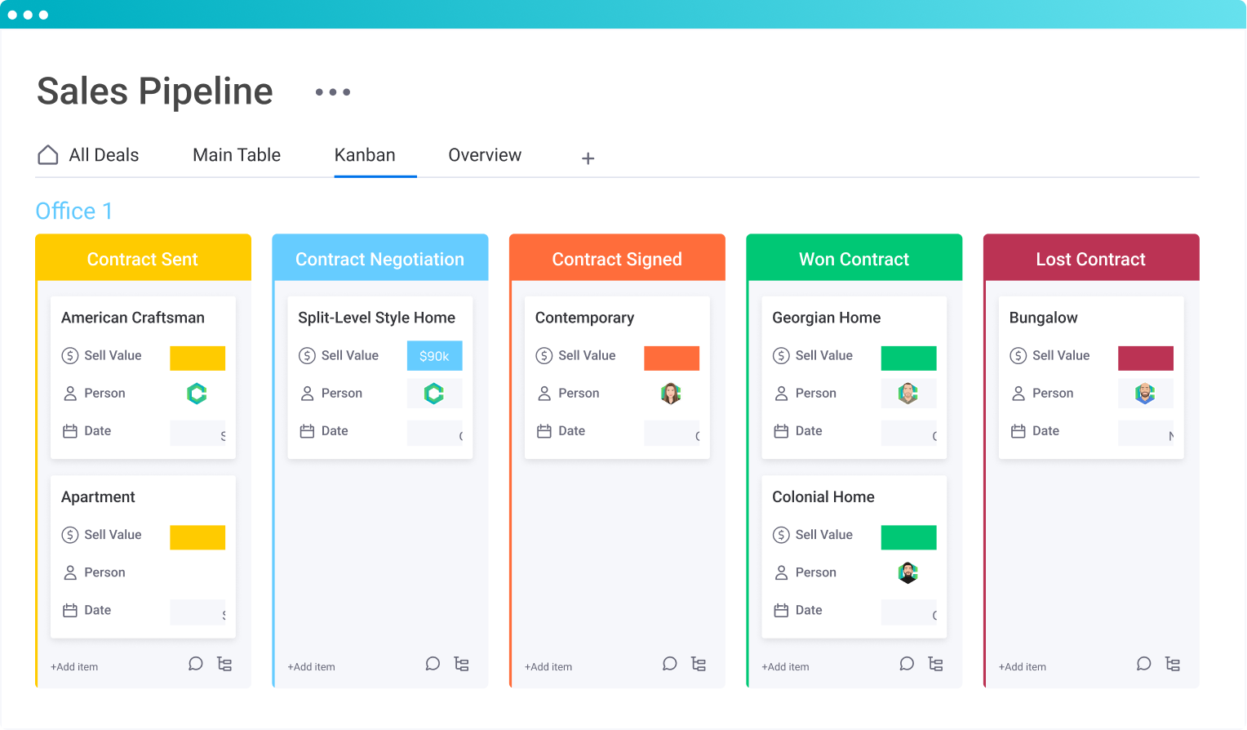1247x730 pixels.
Task: Select the Kanban tab
Action: 365,155
